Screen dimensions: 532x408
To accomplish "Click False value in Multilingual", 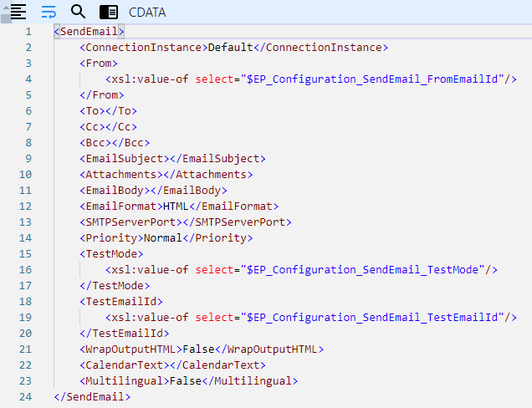I will point(186,381).
